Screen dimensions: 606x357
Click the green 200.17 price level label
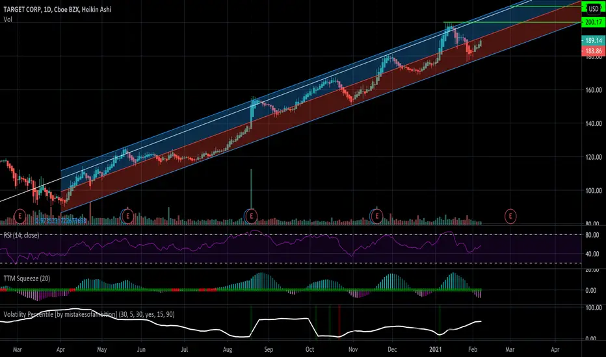pos(593,22)
